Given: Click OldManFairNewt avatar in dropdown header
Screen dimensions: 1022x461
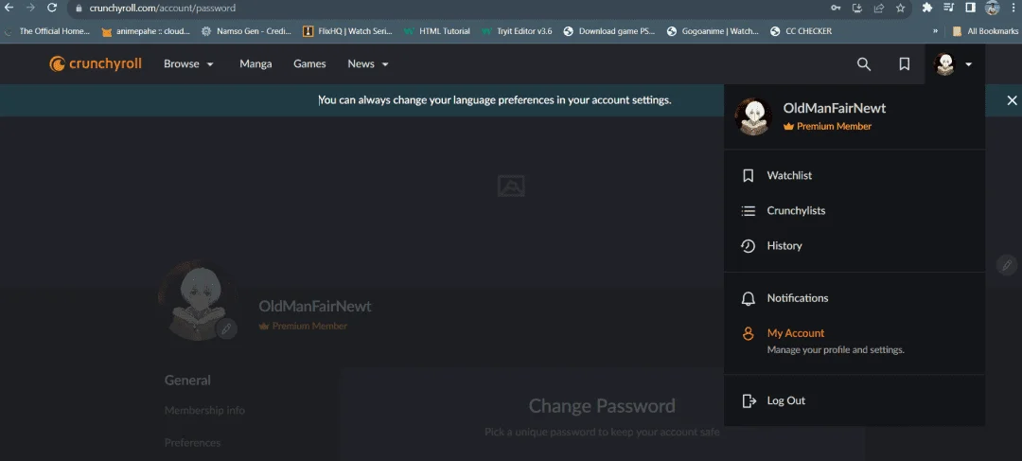Looking at the screenshot, I should (753, 116).
